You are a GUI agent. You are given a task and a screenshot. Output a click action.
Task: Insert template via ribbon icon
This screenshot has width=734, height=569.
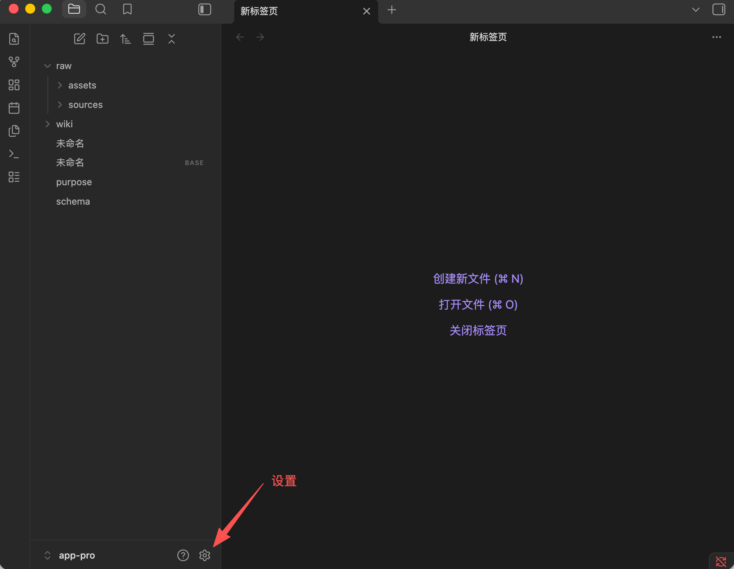14,131
